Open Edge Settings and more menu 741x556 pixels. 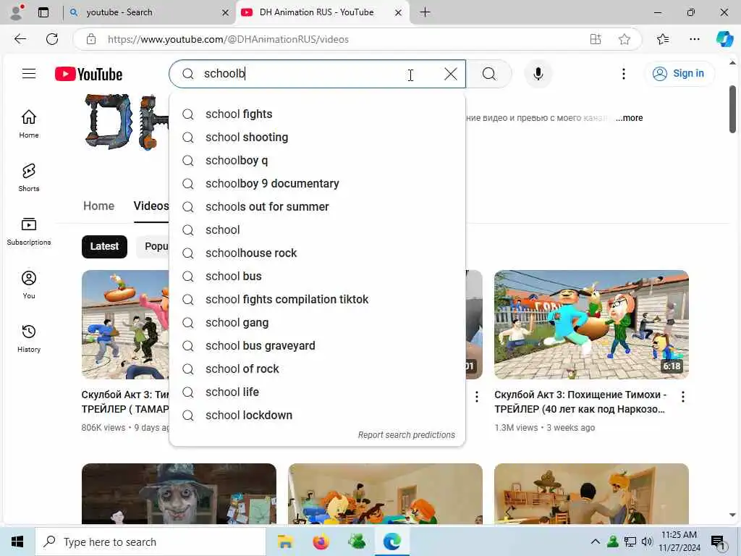[x=694, y=39]
